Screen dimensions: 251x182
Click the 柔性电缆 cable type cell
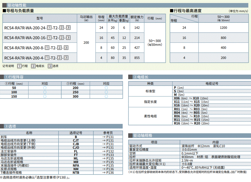coord(150,116)
